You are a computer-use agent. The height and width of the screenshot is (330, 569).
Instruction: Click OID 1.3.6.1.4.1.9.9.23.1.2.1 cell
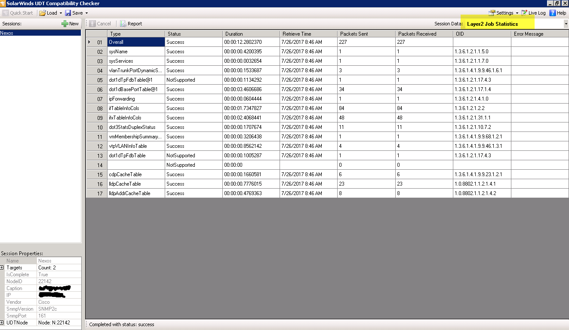point(482,174)
